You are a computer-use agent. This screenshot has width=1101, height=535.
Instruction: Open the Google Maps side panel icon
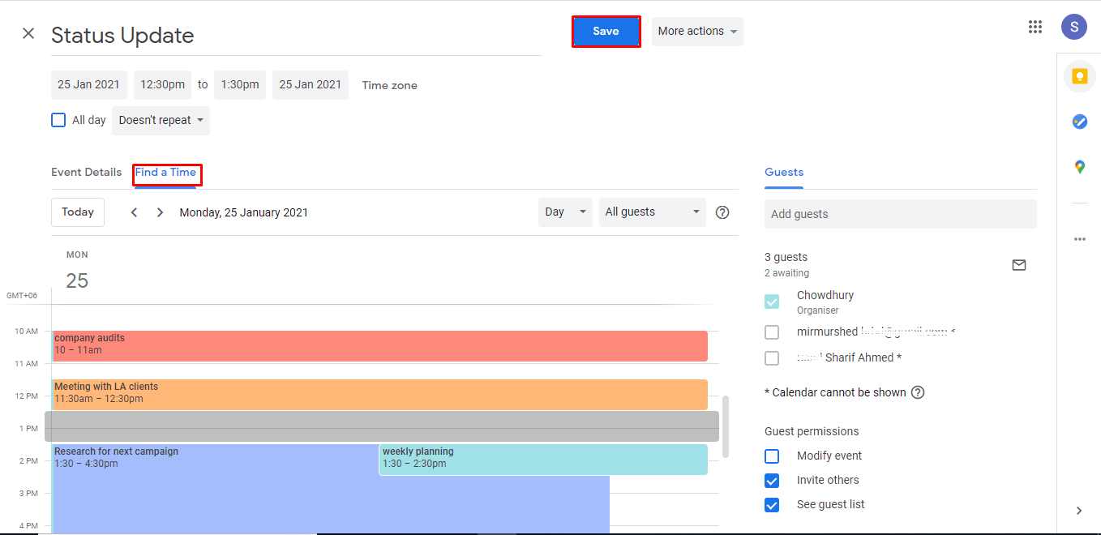pyautogui.click(x=1079, y=167)
